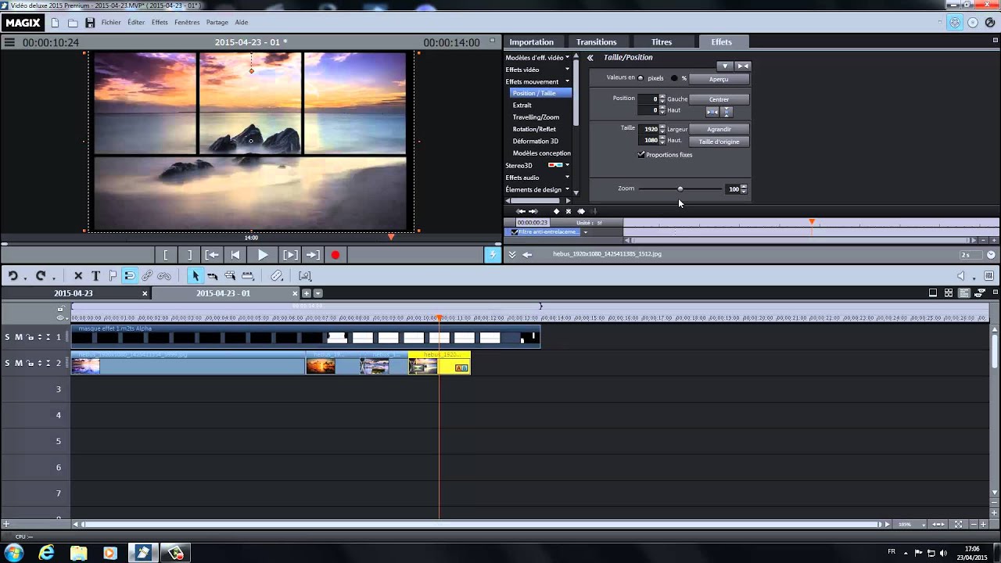
Task: Click the Agrandir button
Action: click(719, 129)
